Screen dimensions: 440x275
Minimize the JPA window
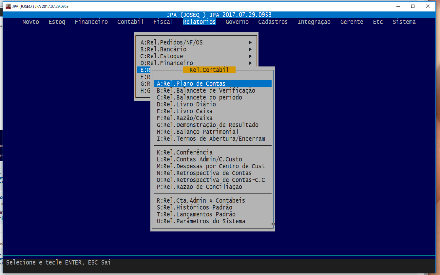[398, 6]
